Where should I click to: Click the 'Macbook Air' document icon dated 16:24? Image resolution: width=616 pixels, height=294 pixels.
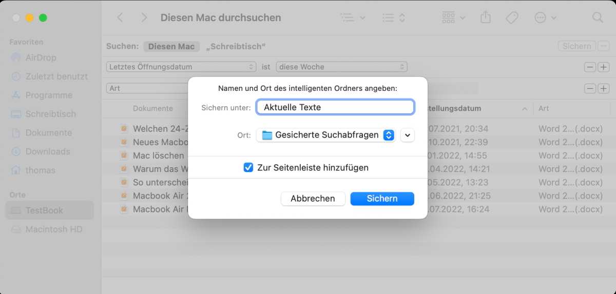point(124,209)
